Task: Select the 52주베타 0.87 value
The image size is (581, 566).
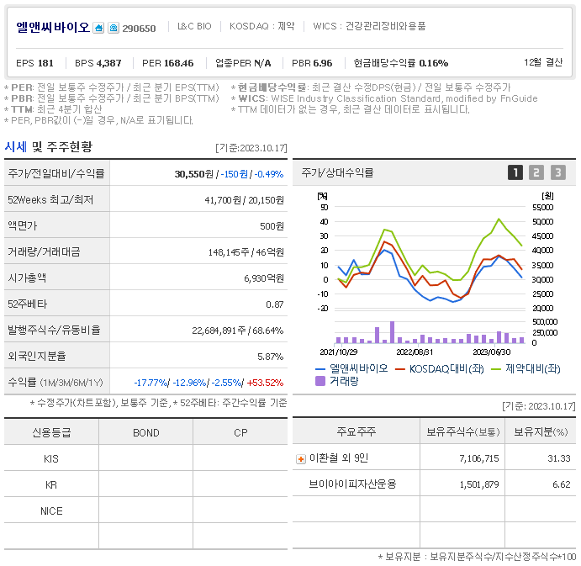Action: coord(275,304)
